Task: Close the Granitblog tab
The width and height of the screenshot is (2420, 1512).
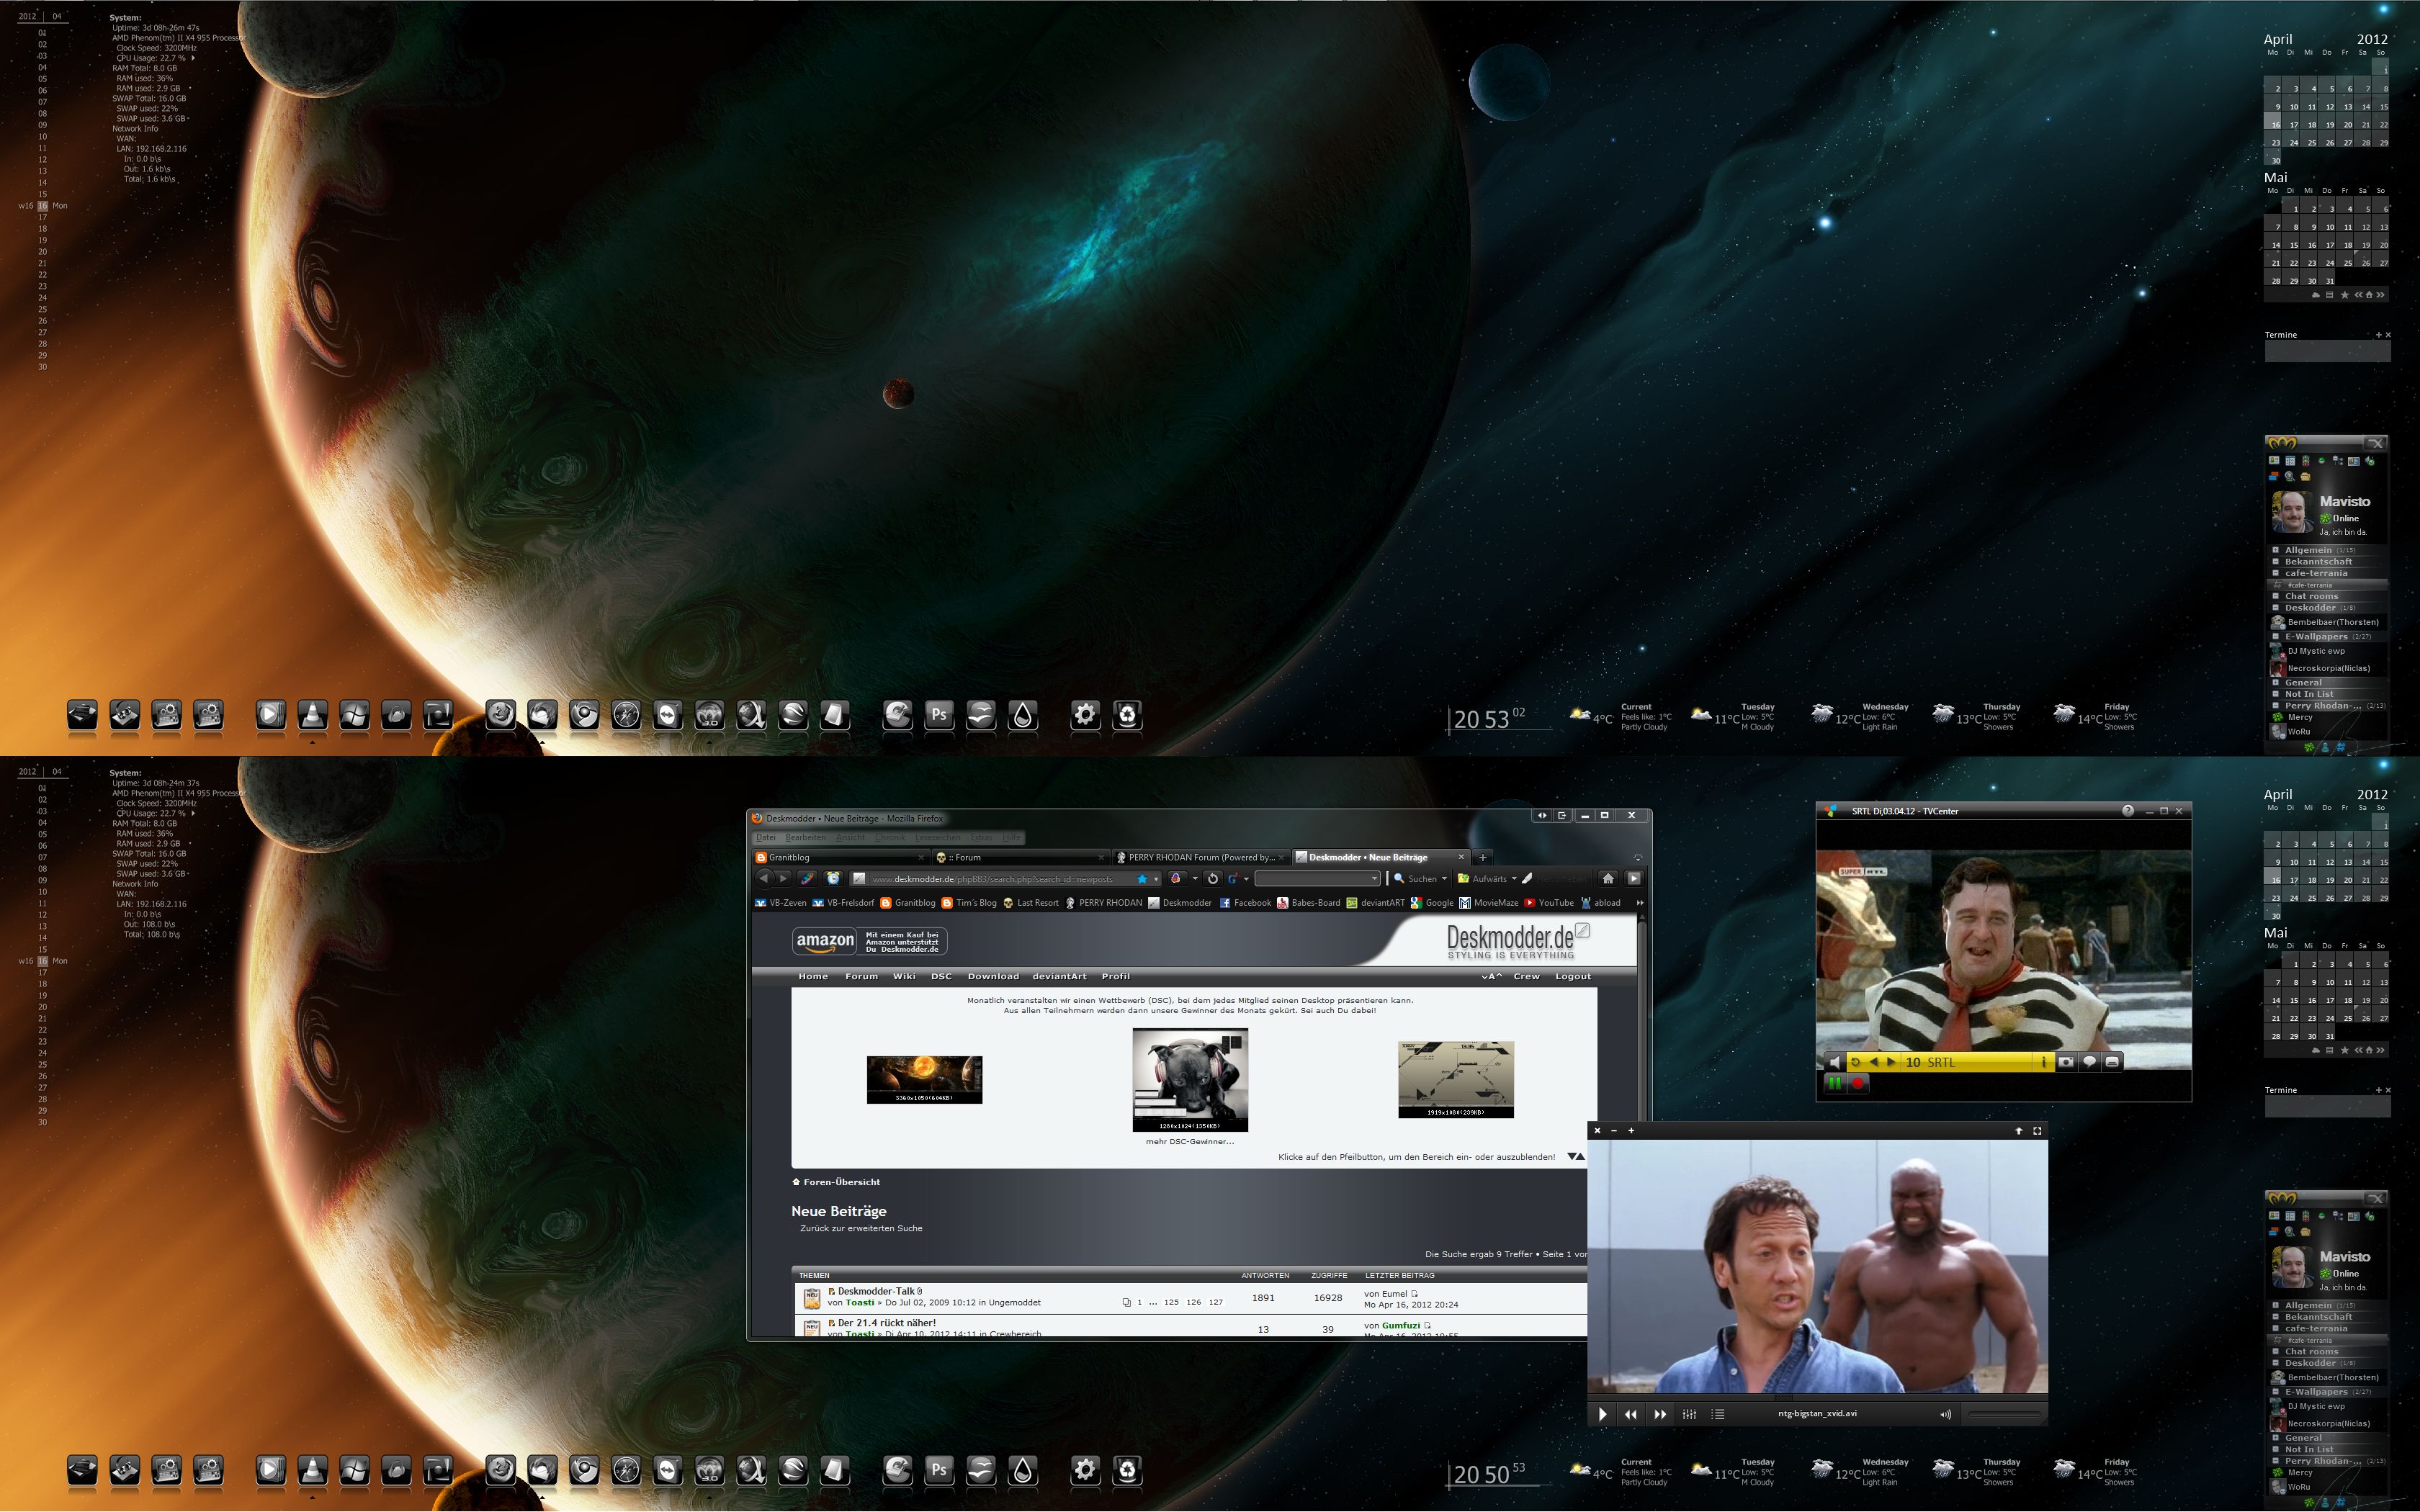Action: point(921,857)
